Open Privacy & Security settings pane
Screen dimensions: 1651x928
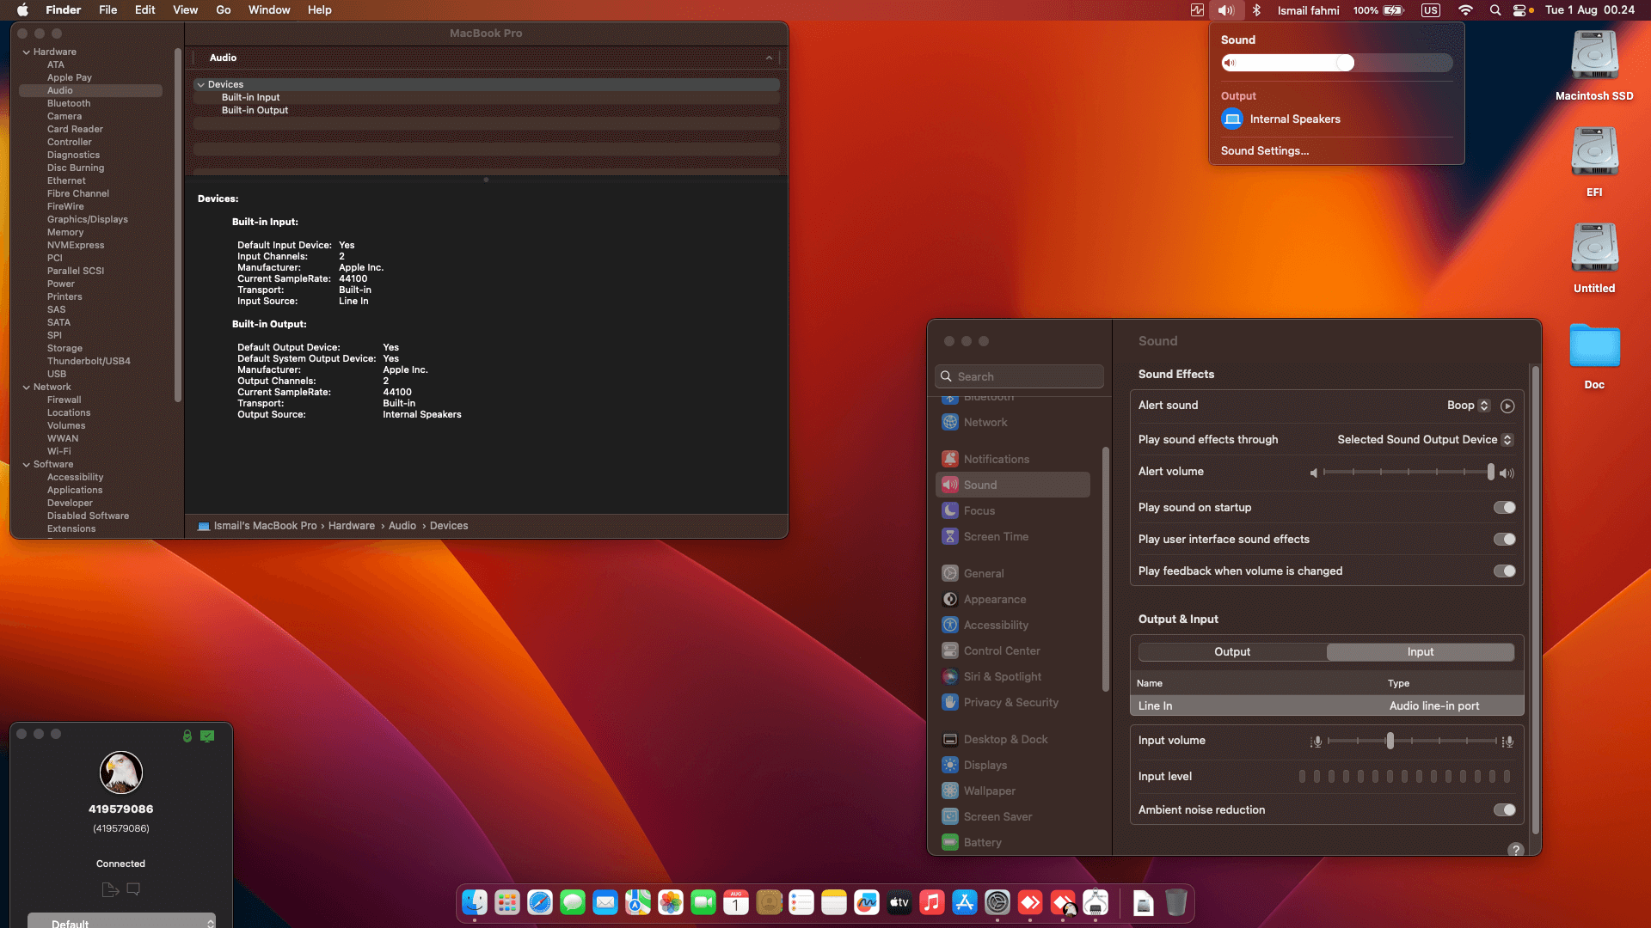point(1013,703)
